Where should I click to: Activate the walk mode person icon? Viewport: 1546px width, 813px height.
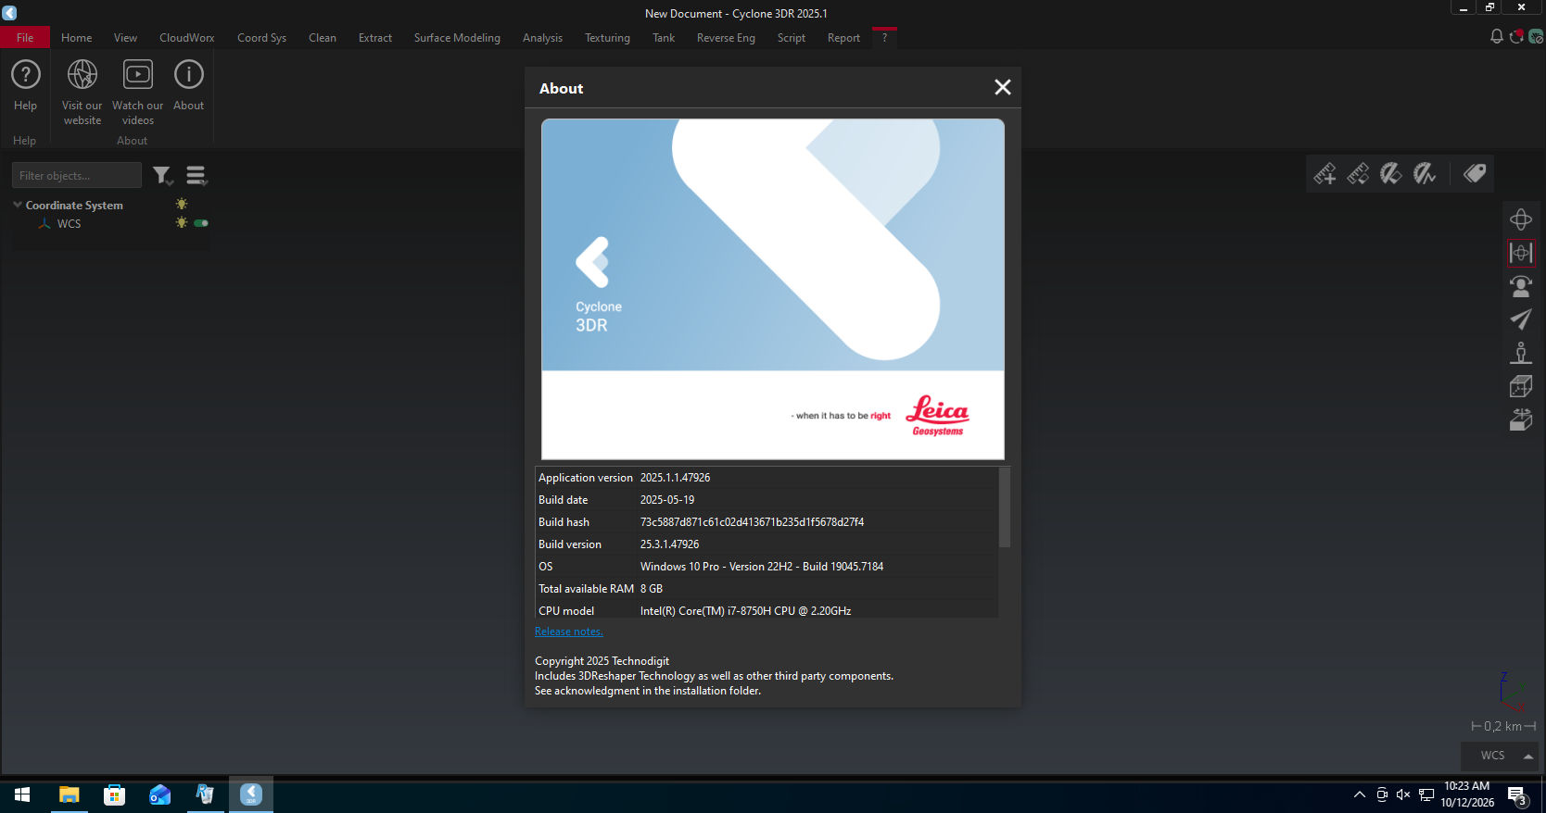(x=1521, y=353)
